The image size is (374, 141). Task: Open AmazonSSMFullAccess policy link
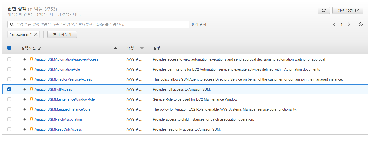tap(53, 89)
